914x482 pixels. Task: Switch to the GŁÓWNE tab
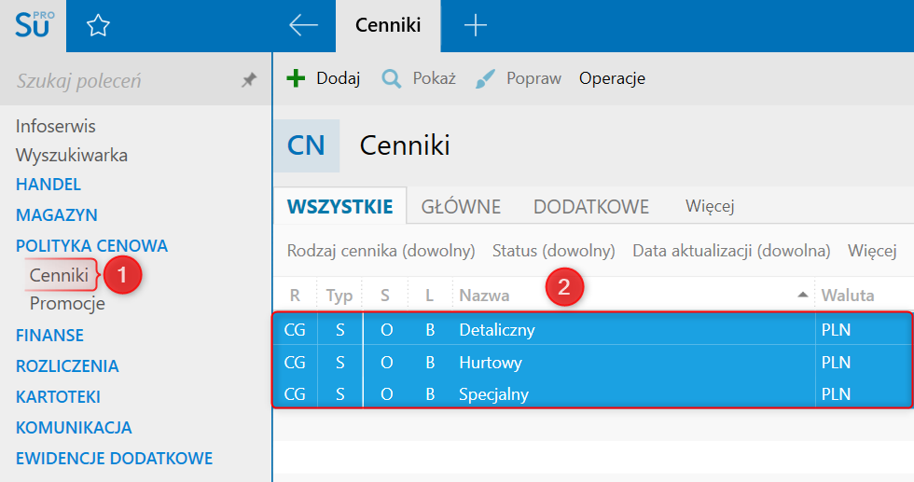point(461,207)
